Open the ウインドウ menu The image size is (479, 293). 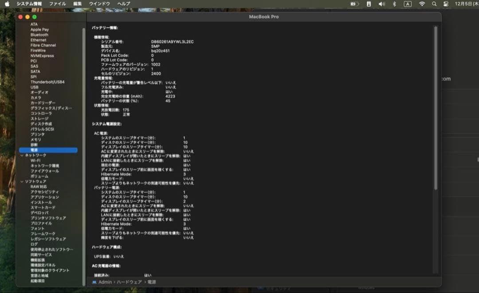[99, 4]
